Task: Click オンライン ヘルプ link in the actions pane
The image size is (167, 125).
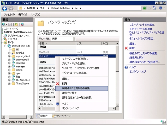Action: coord(138,72)
